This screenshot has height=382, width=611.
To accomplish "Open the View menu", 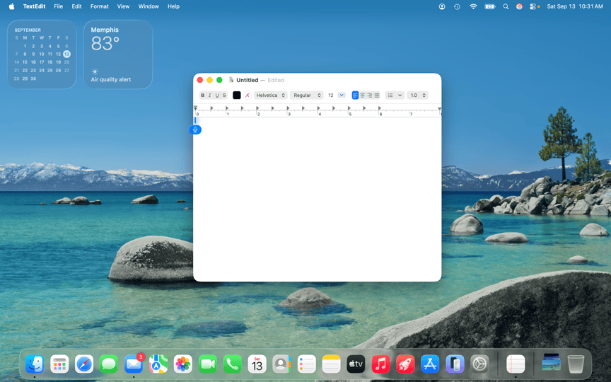I will pyautogui.click(x=123, y=6).
